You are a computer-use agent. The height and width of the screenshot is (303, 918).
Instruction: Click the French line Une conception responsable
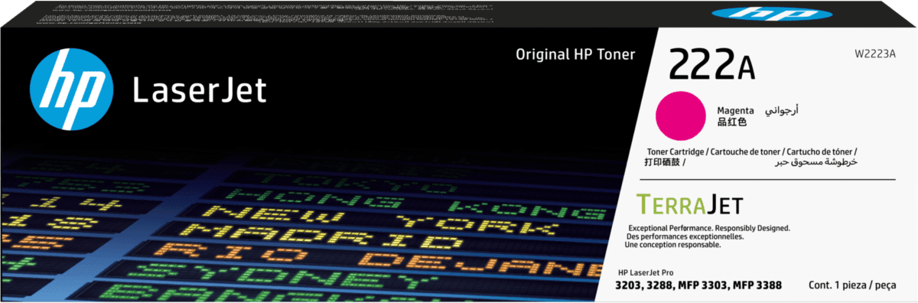coord(674,245)
